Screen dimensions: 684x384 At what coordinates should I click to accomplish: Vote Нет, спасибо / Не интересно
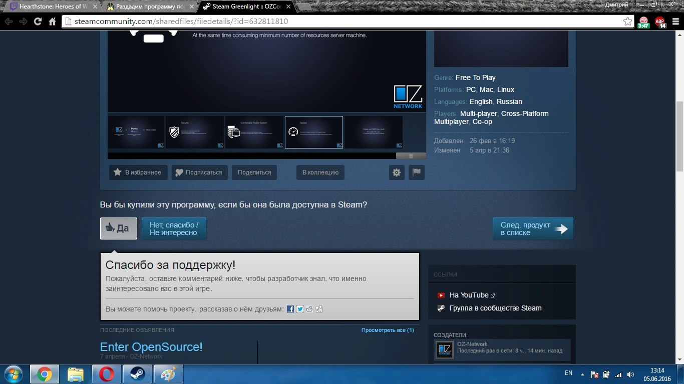point(174,228)
